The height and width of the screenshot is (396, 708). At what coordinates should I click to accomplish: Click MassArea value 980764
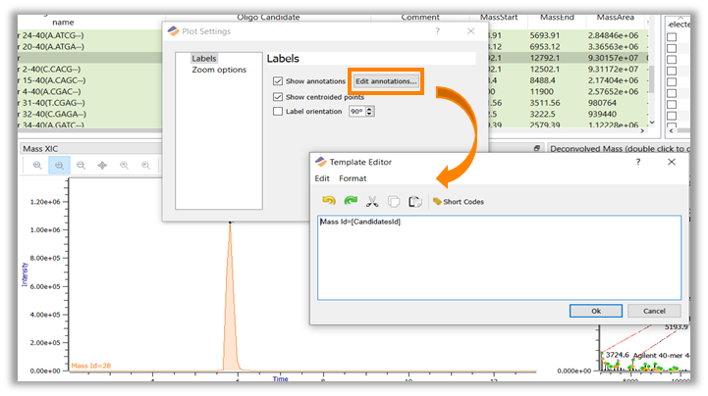602,103
